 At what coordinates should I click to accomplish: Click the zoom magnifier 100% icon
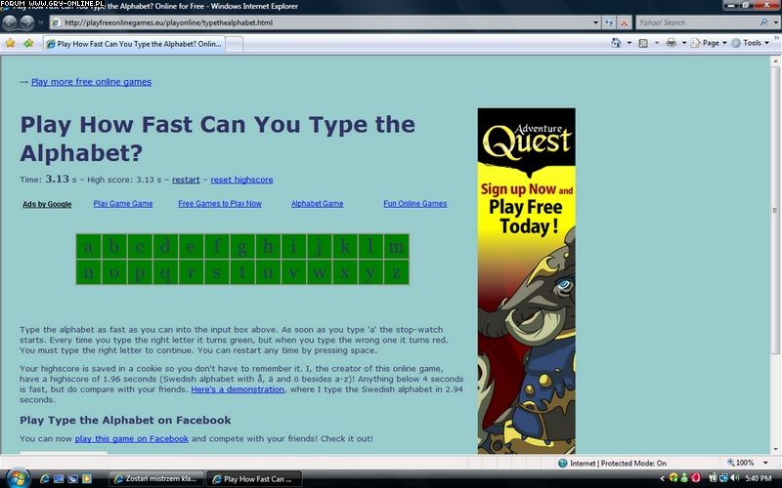pos(731,463)
